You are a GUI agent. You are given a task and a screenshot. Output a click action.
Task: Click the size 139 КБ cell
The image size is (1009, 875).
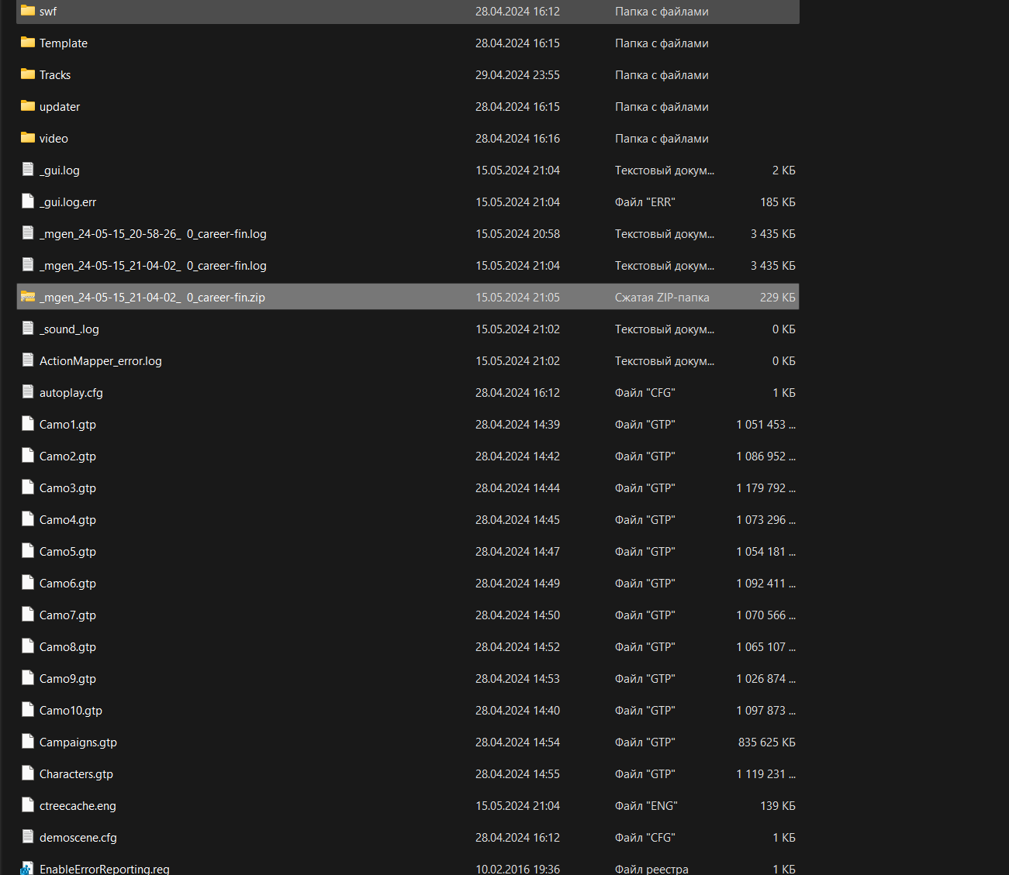pos(778,806)
